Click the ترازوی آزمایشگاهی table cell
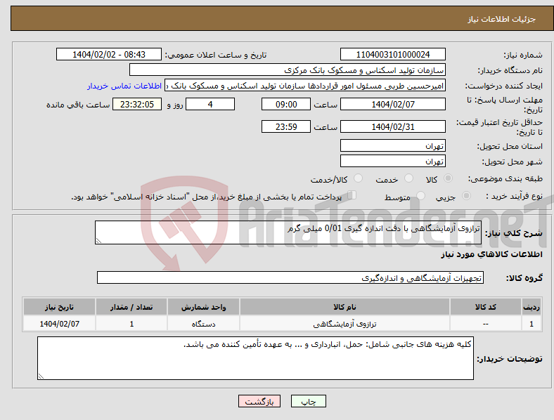554x420 pixels. [x=344, y=324]
